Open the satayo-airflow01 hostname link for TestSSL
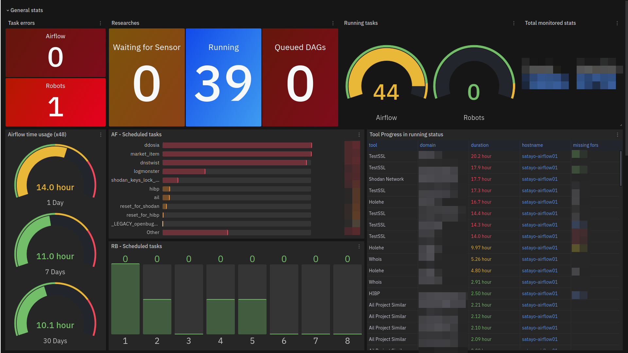This screenshot has width=628, height=353. pyautogui.click(x=540, y=156)
